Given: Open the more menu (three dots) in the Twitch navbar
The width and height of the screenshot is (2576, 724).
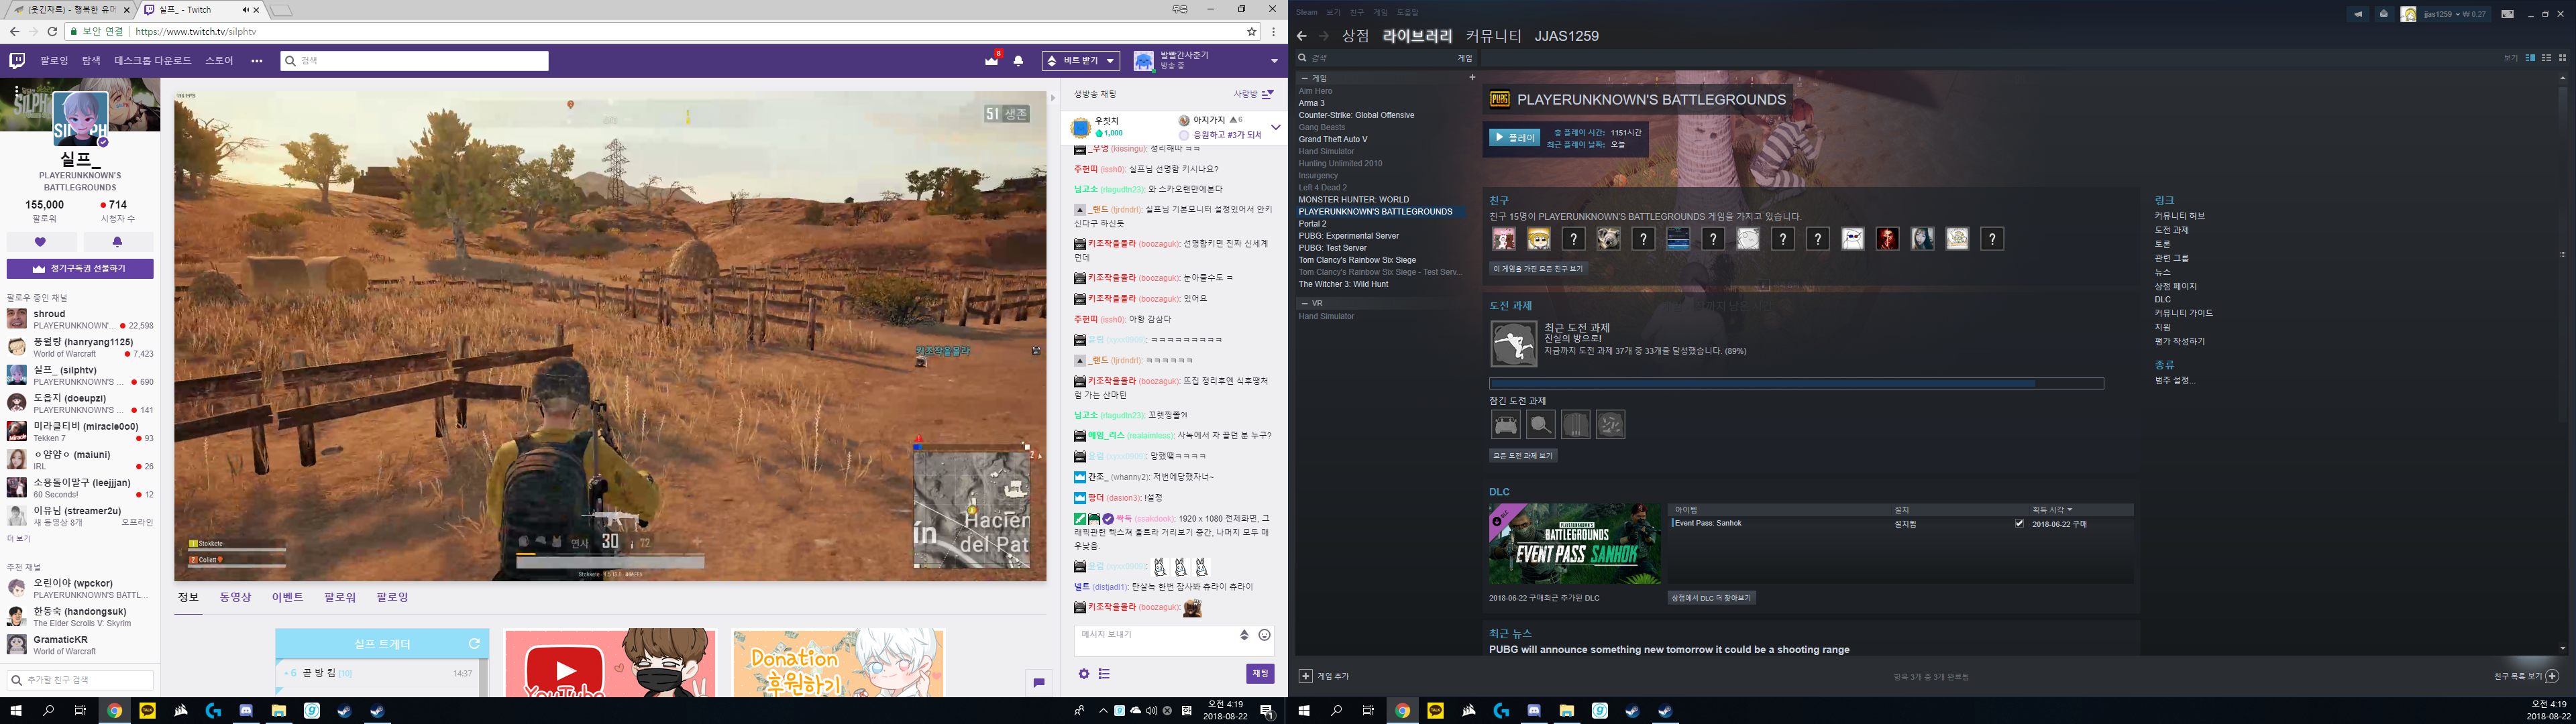Looking at the screenshot, I should (x=257, y=61).
